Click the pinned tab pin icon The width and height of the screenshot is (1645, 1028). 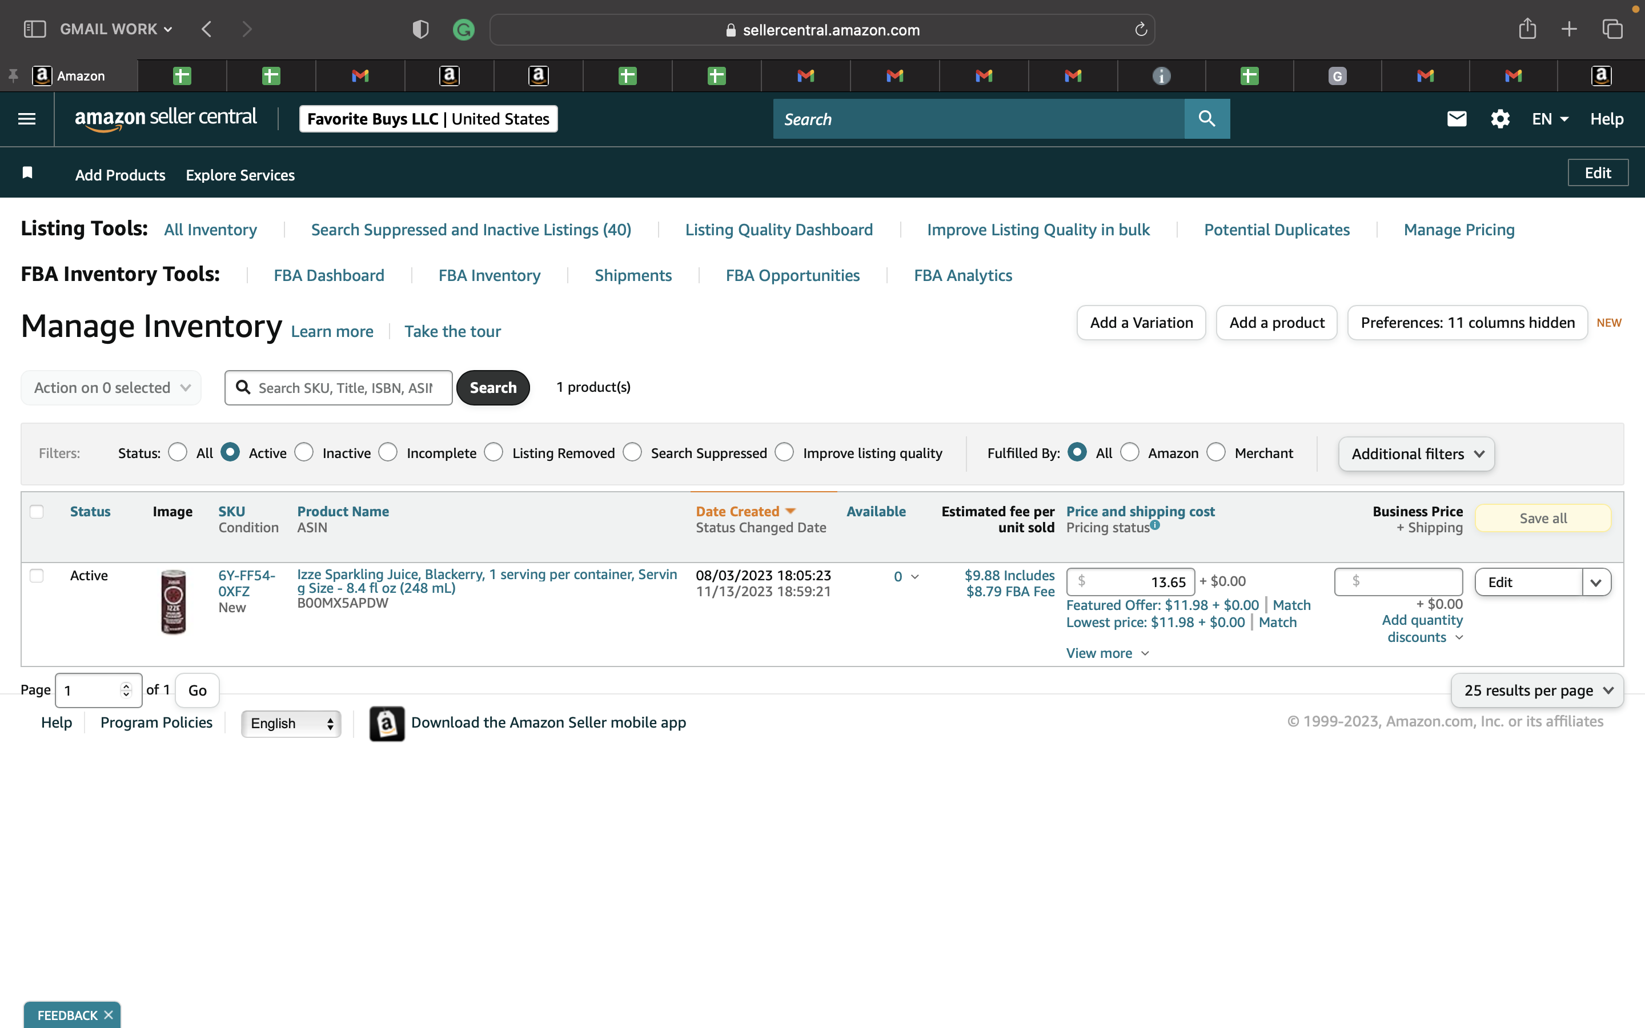13,75
